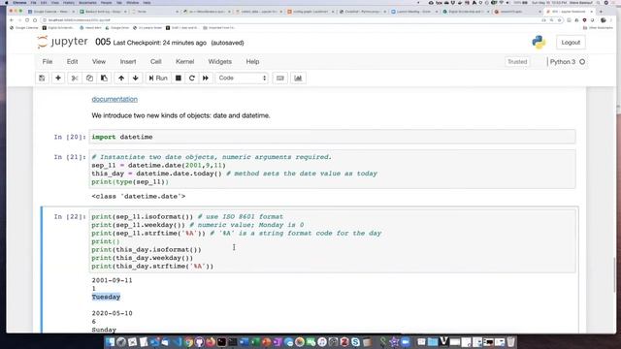Click code line print(sep_11.isoformat())
Viewport: 621px width, 349px height.
[143, 217]
